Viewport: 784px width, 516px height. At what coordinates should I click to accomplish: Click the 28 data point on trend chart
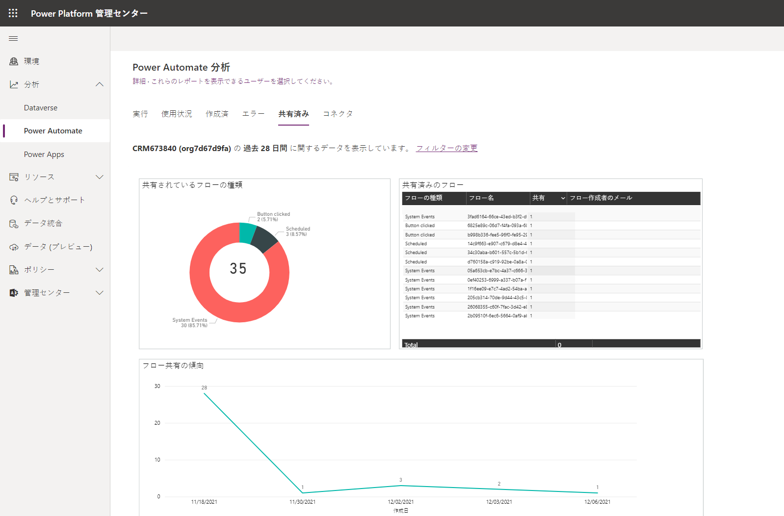coord(204,393)
